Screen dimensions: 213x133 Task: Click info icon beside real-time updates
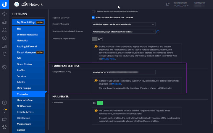pos(158,32)
